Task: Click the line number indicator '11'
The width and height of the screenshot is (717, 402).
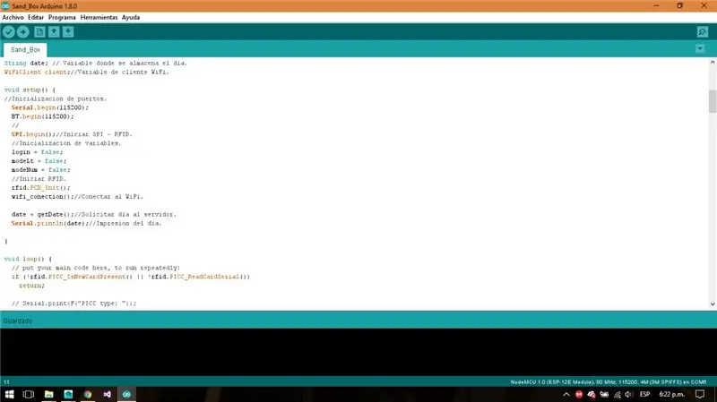Action: [6, 382]
